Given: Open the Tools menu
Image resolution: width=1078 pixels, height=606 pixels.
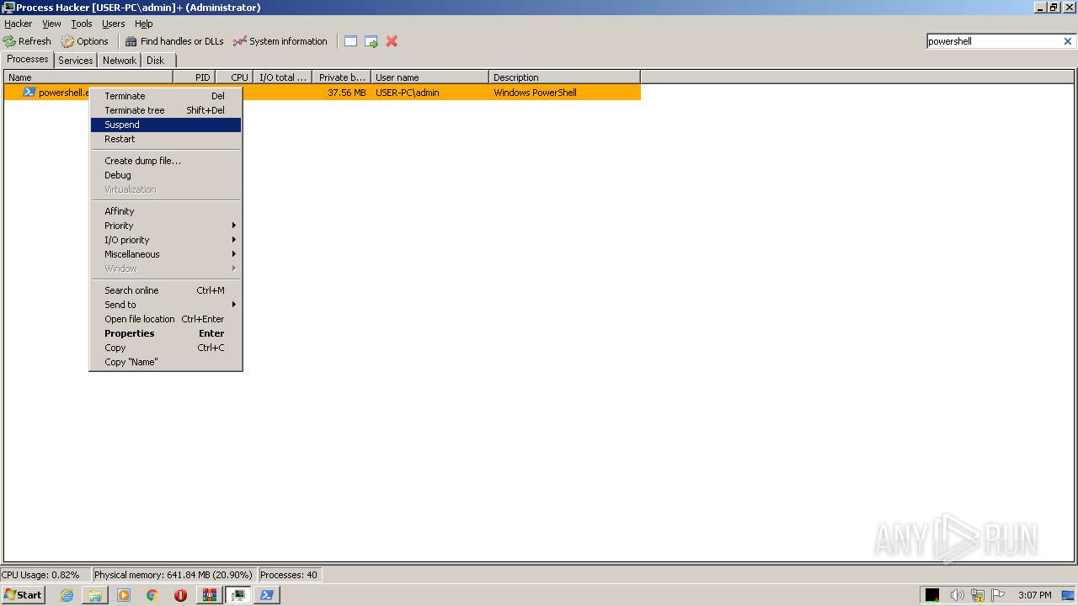Looking at the screenshot, I should [x=82, y=24].
